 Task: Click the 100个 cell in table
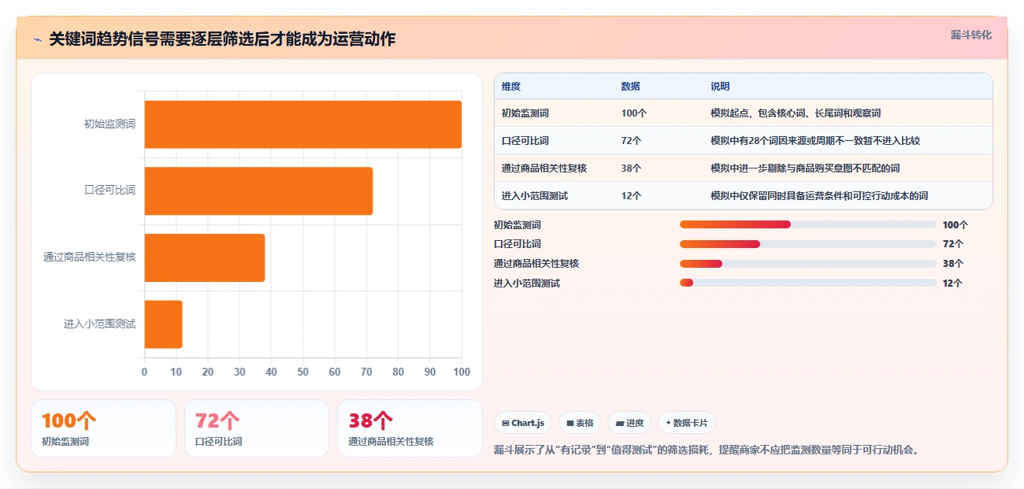tap(634, 113)
